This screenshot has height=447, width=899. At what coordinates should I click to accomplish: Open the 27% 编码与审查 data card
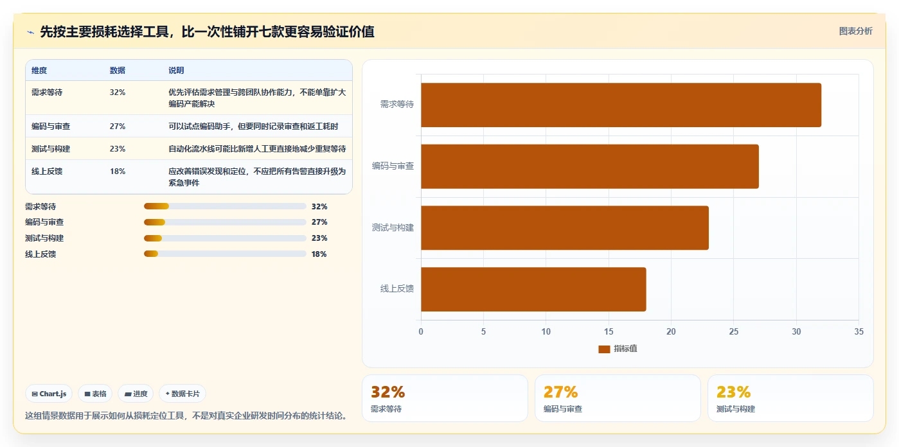point(618,398)
